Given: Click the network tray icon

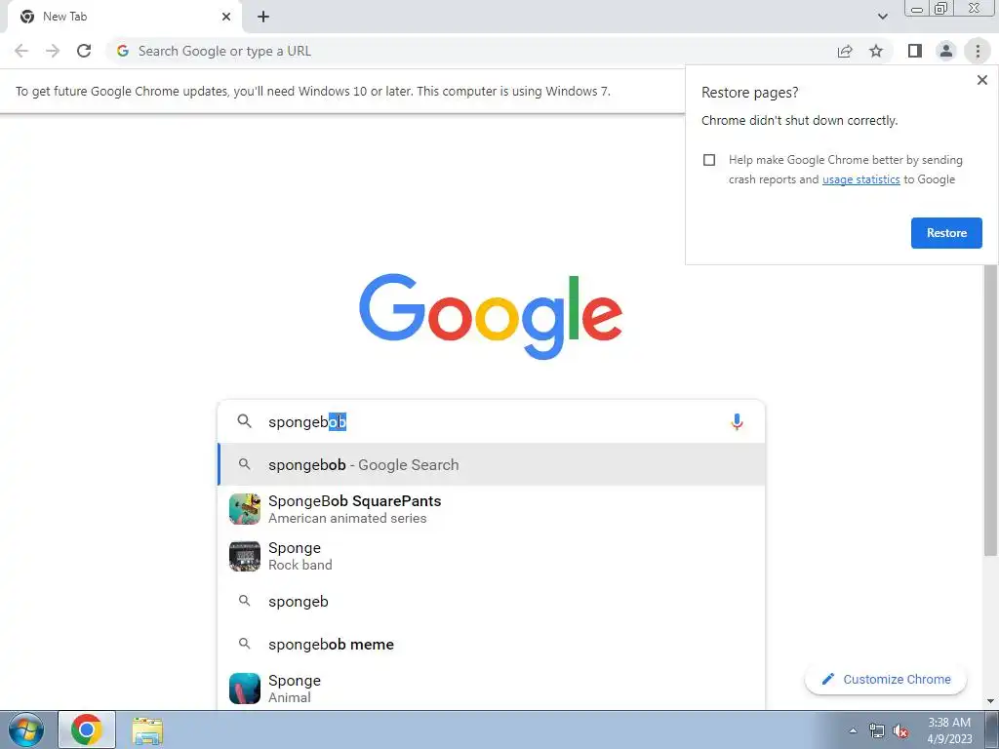Looking at the screenshot, I should pos(877,731).
